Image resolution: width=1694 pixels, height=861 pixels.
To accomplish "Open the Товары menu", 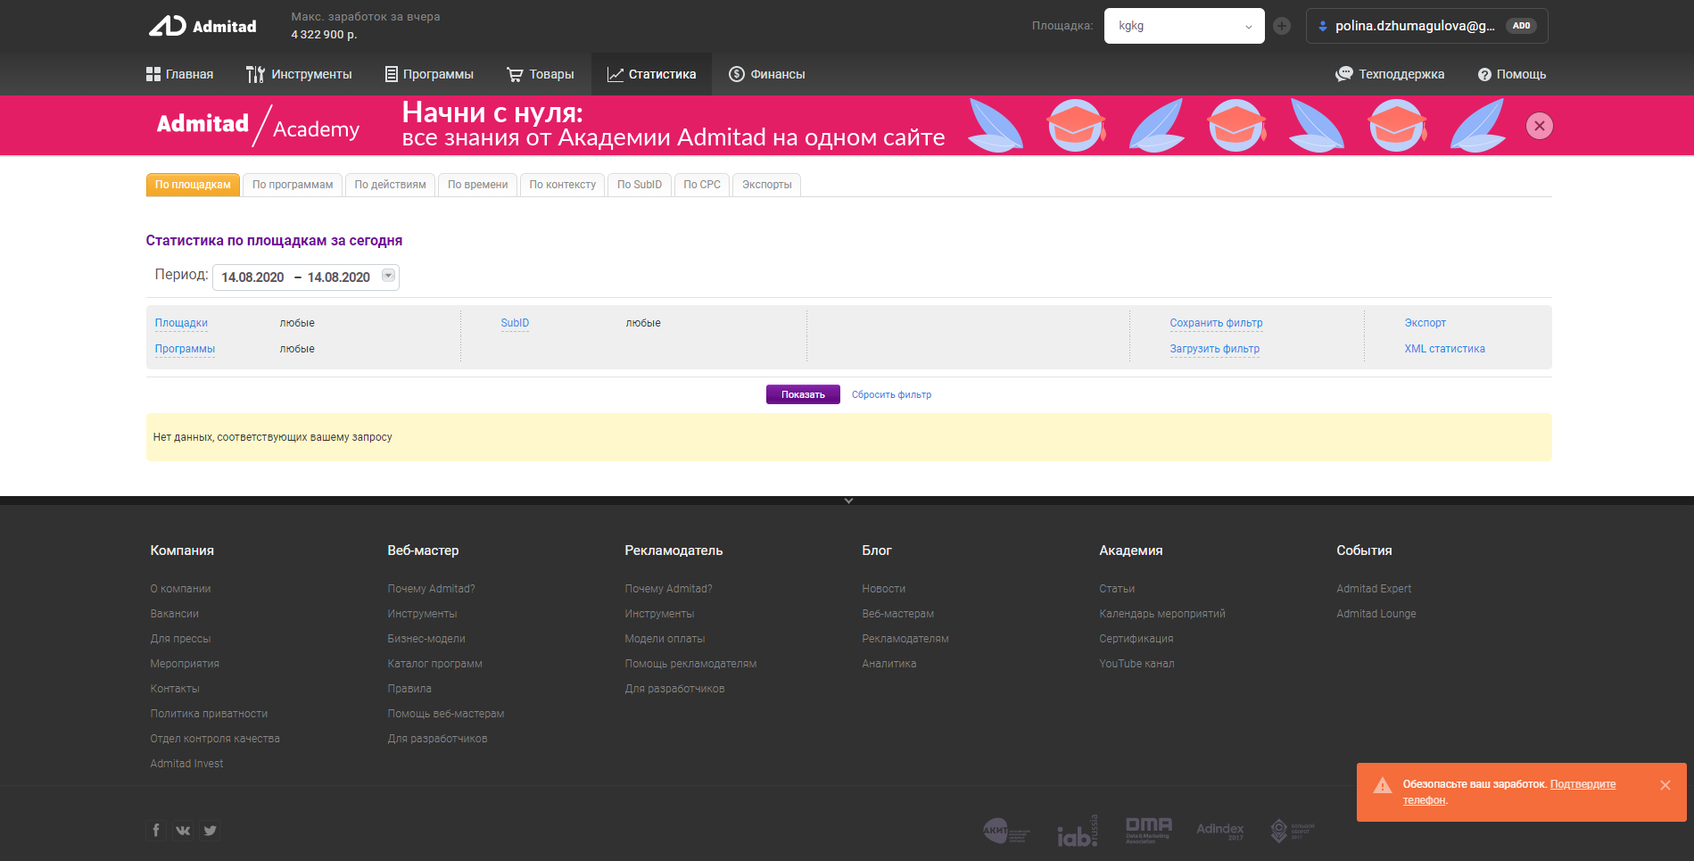I will [x=540, y=74].
